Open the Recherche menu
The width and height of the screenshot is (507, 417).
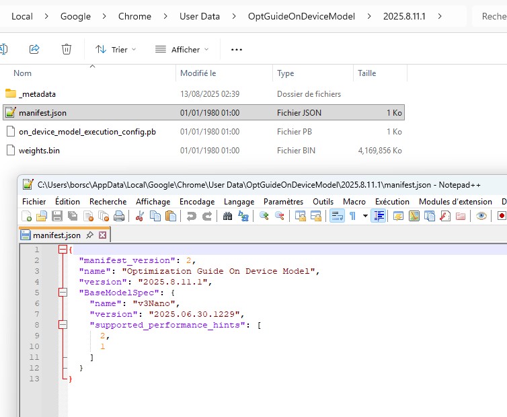(x=108, y=202)
